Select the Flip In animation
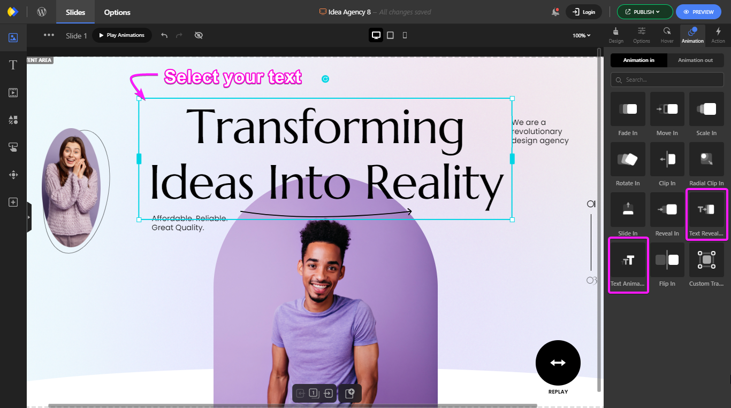This screenshot has width=731, height=408. click(x=667, y=265)
